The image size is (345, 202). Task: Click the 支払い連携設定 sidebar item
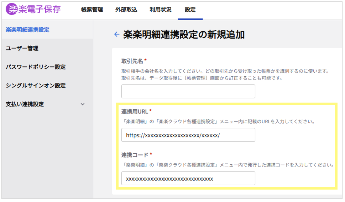(x=25, y=104)
